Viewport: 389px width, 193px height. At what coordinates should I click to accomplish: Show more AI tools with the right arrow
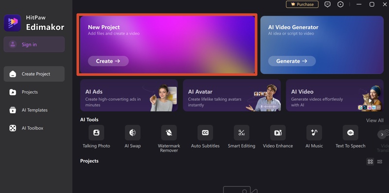pos(382,134)
